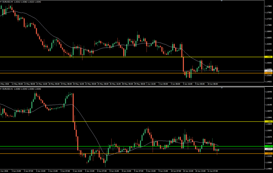Open the EURUSD,H1 chart dropdown triangle

[x=1, y=89]
